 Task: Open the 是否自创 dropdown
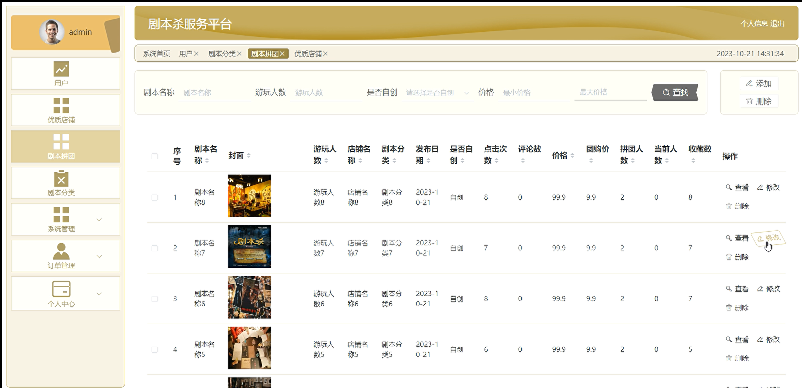437,93
